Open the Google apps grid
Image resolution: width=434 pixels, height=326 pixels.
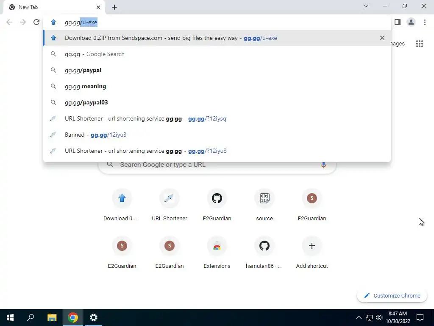pos(419,44)
